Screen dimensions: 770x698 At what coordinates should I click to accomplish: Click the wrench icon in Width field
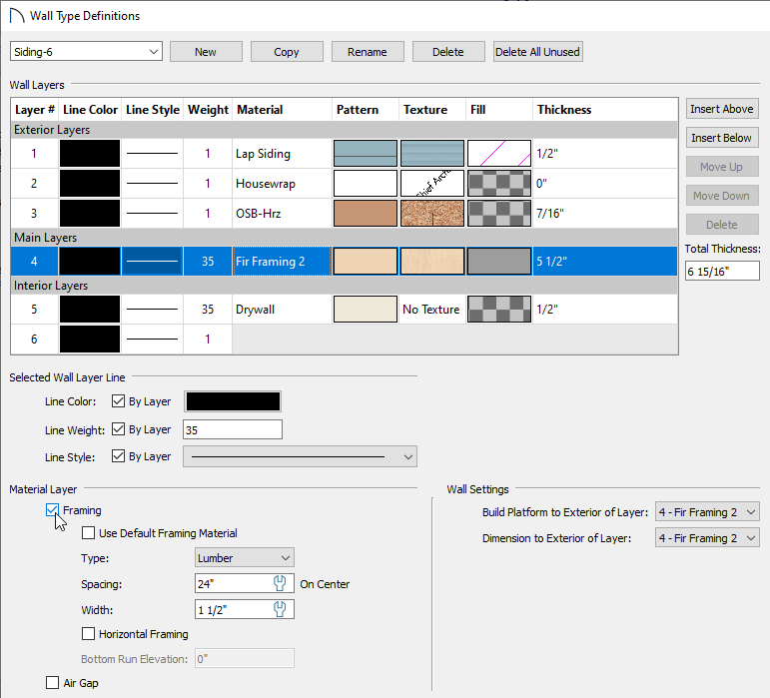click(x=280, y=609)
